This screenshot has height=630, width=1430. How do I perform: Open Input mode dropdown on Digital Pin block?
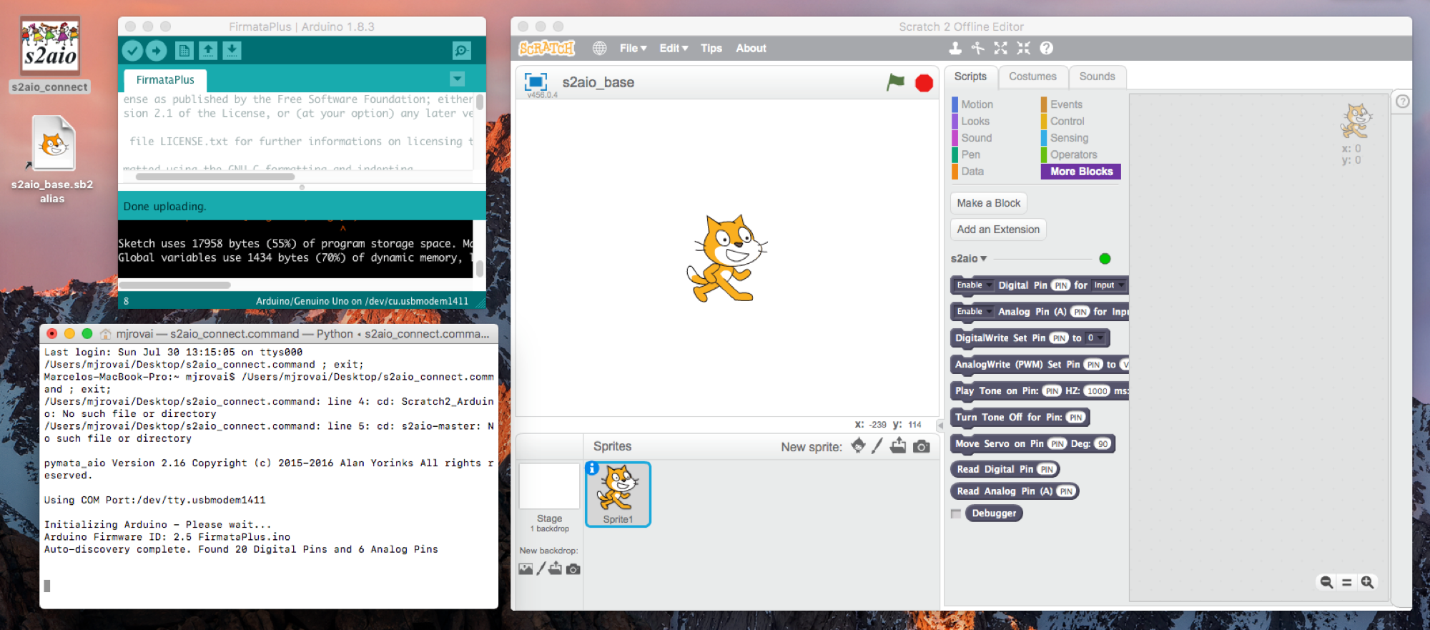[x=1109, y=285]
